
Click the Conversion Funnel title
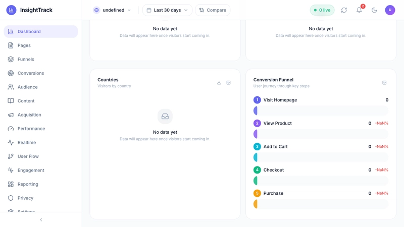pos(273,80)
